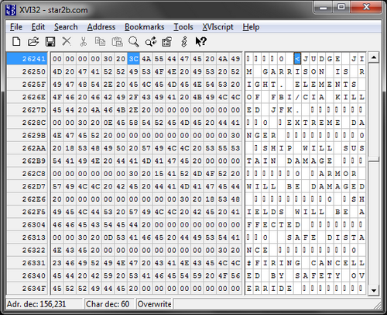
Task: Click the Cut scissors icon
Action: (84, 41)
